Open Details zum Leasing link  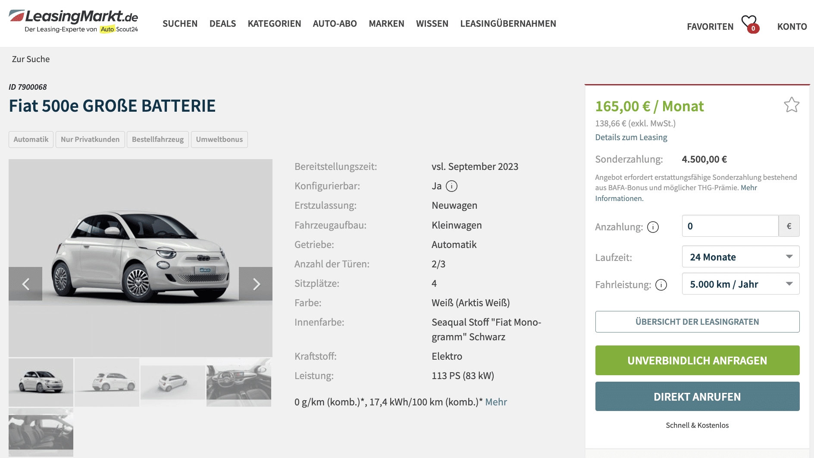tap(631, 137)
